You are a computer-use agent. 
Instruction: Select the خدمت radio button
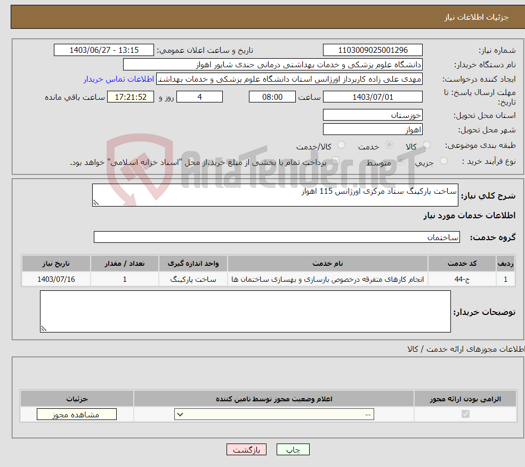point(389,145)
